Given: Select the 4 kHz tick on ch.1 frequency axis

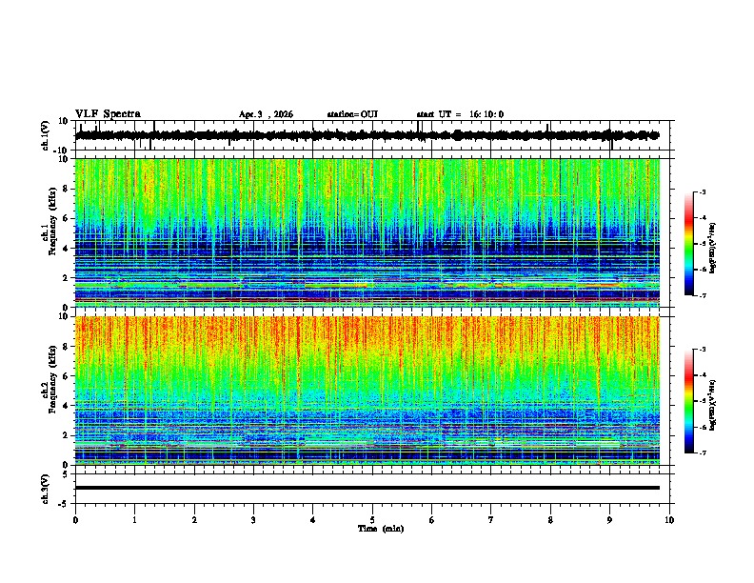Looking at the screenshot, I should point(66,249).
